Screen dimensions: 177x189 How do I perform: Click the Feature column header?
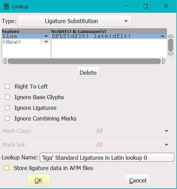pos(26,31)
